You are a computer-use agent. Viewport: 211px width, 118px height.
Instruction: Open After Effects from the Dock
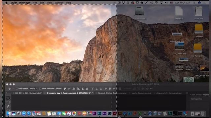coord(105,114)
